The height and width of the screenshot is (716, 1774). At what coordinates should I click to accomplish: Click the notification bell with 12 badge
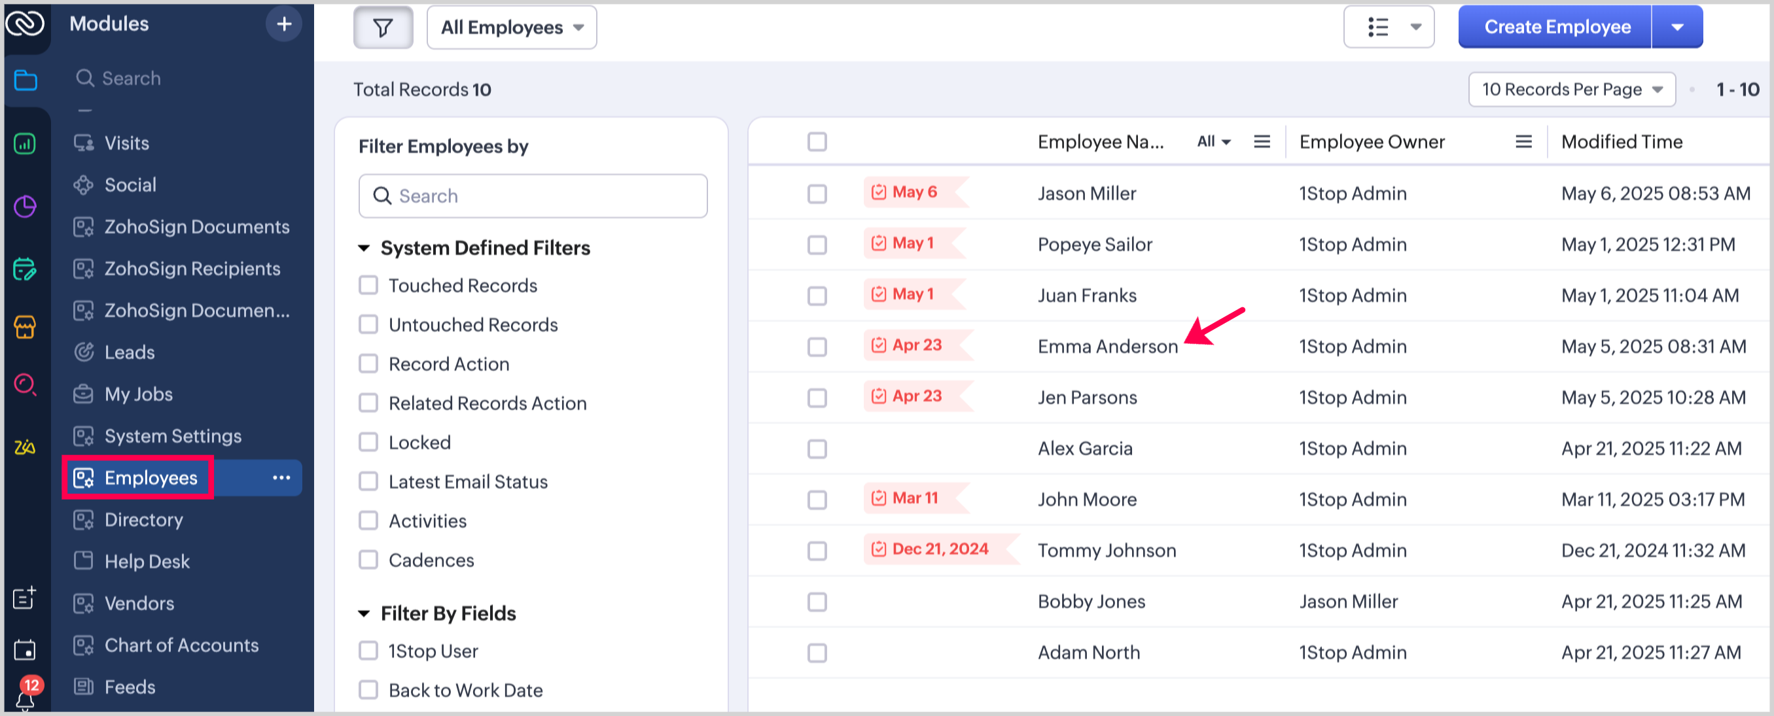(x=26, y=697)
